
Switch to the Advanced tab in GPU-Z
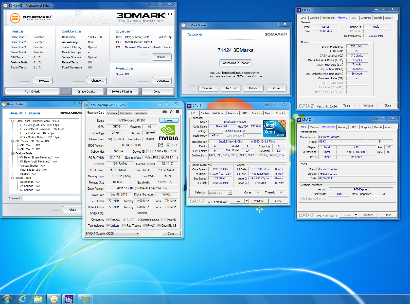click(x=126, y=113)
